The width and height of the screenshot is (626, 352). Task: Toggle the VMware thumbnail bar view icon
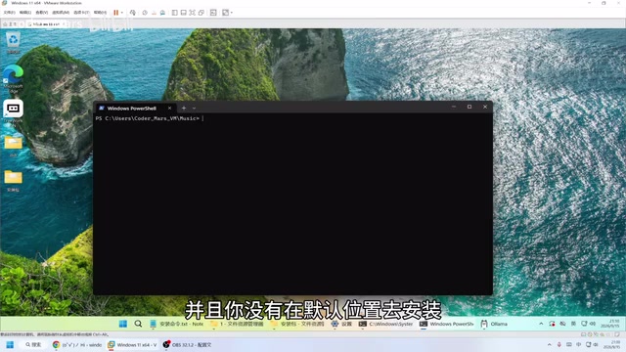(x=183, y=13)
